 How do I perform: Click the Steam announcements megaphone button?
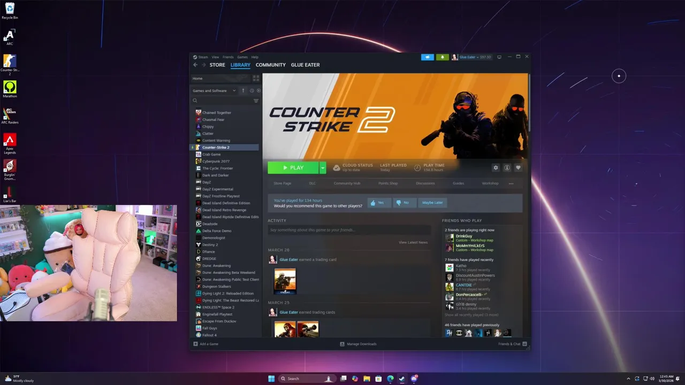(x=427, y=57)
